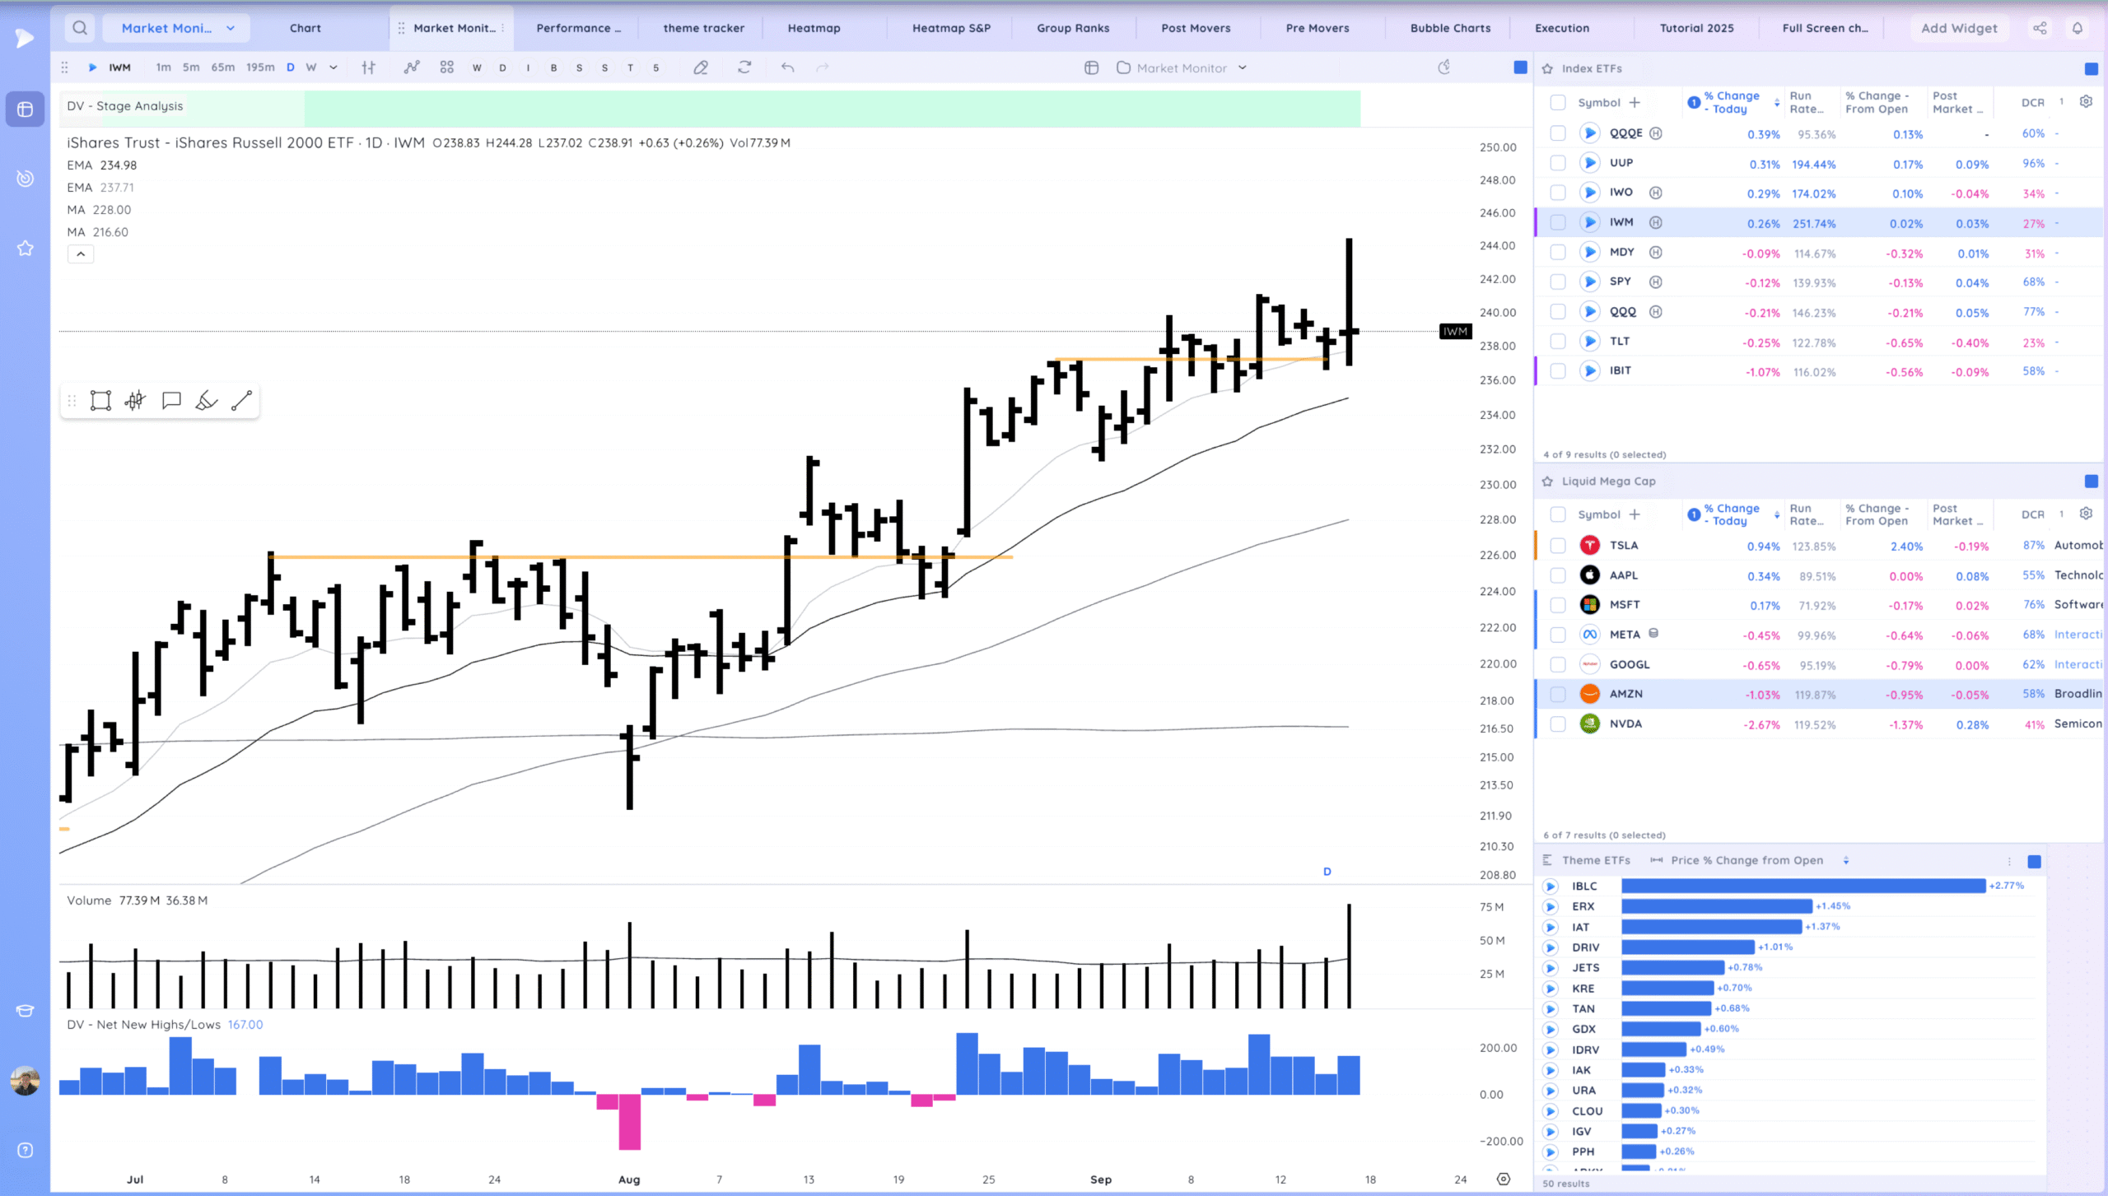Open the Group Ranks tab
The image size is (2108, 1196).
1073,28
